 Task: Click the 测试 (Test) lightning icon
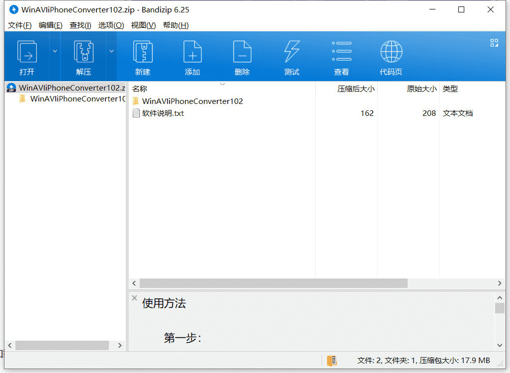coord(292,51)
